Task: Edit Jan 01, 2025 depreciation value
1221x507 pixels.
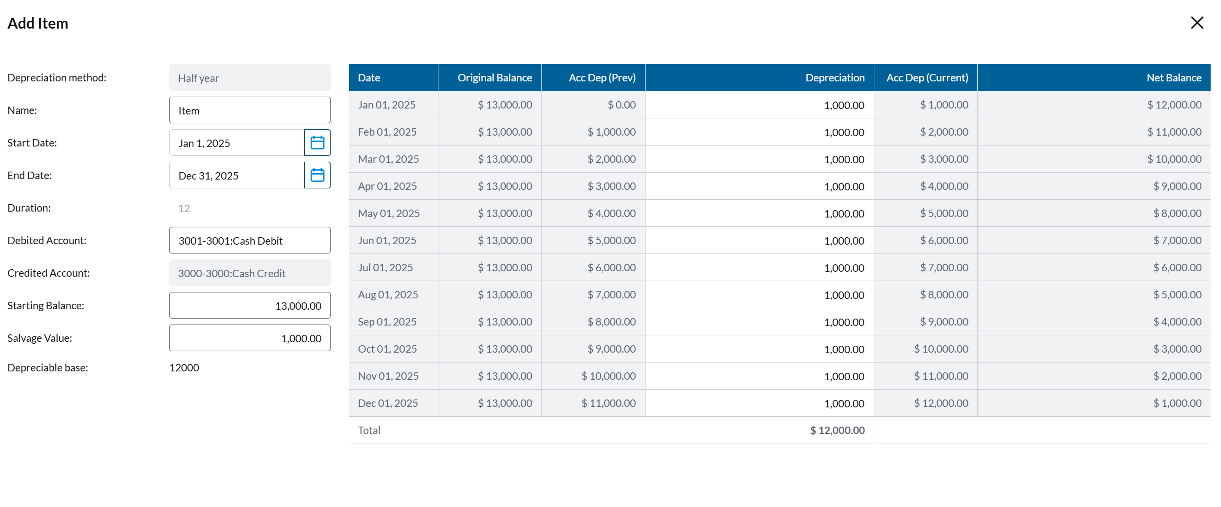Action: point(759,105)
